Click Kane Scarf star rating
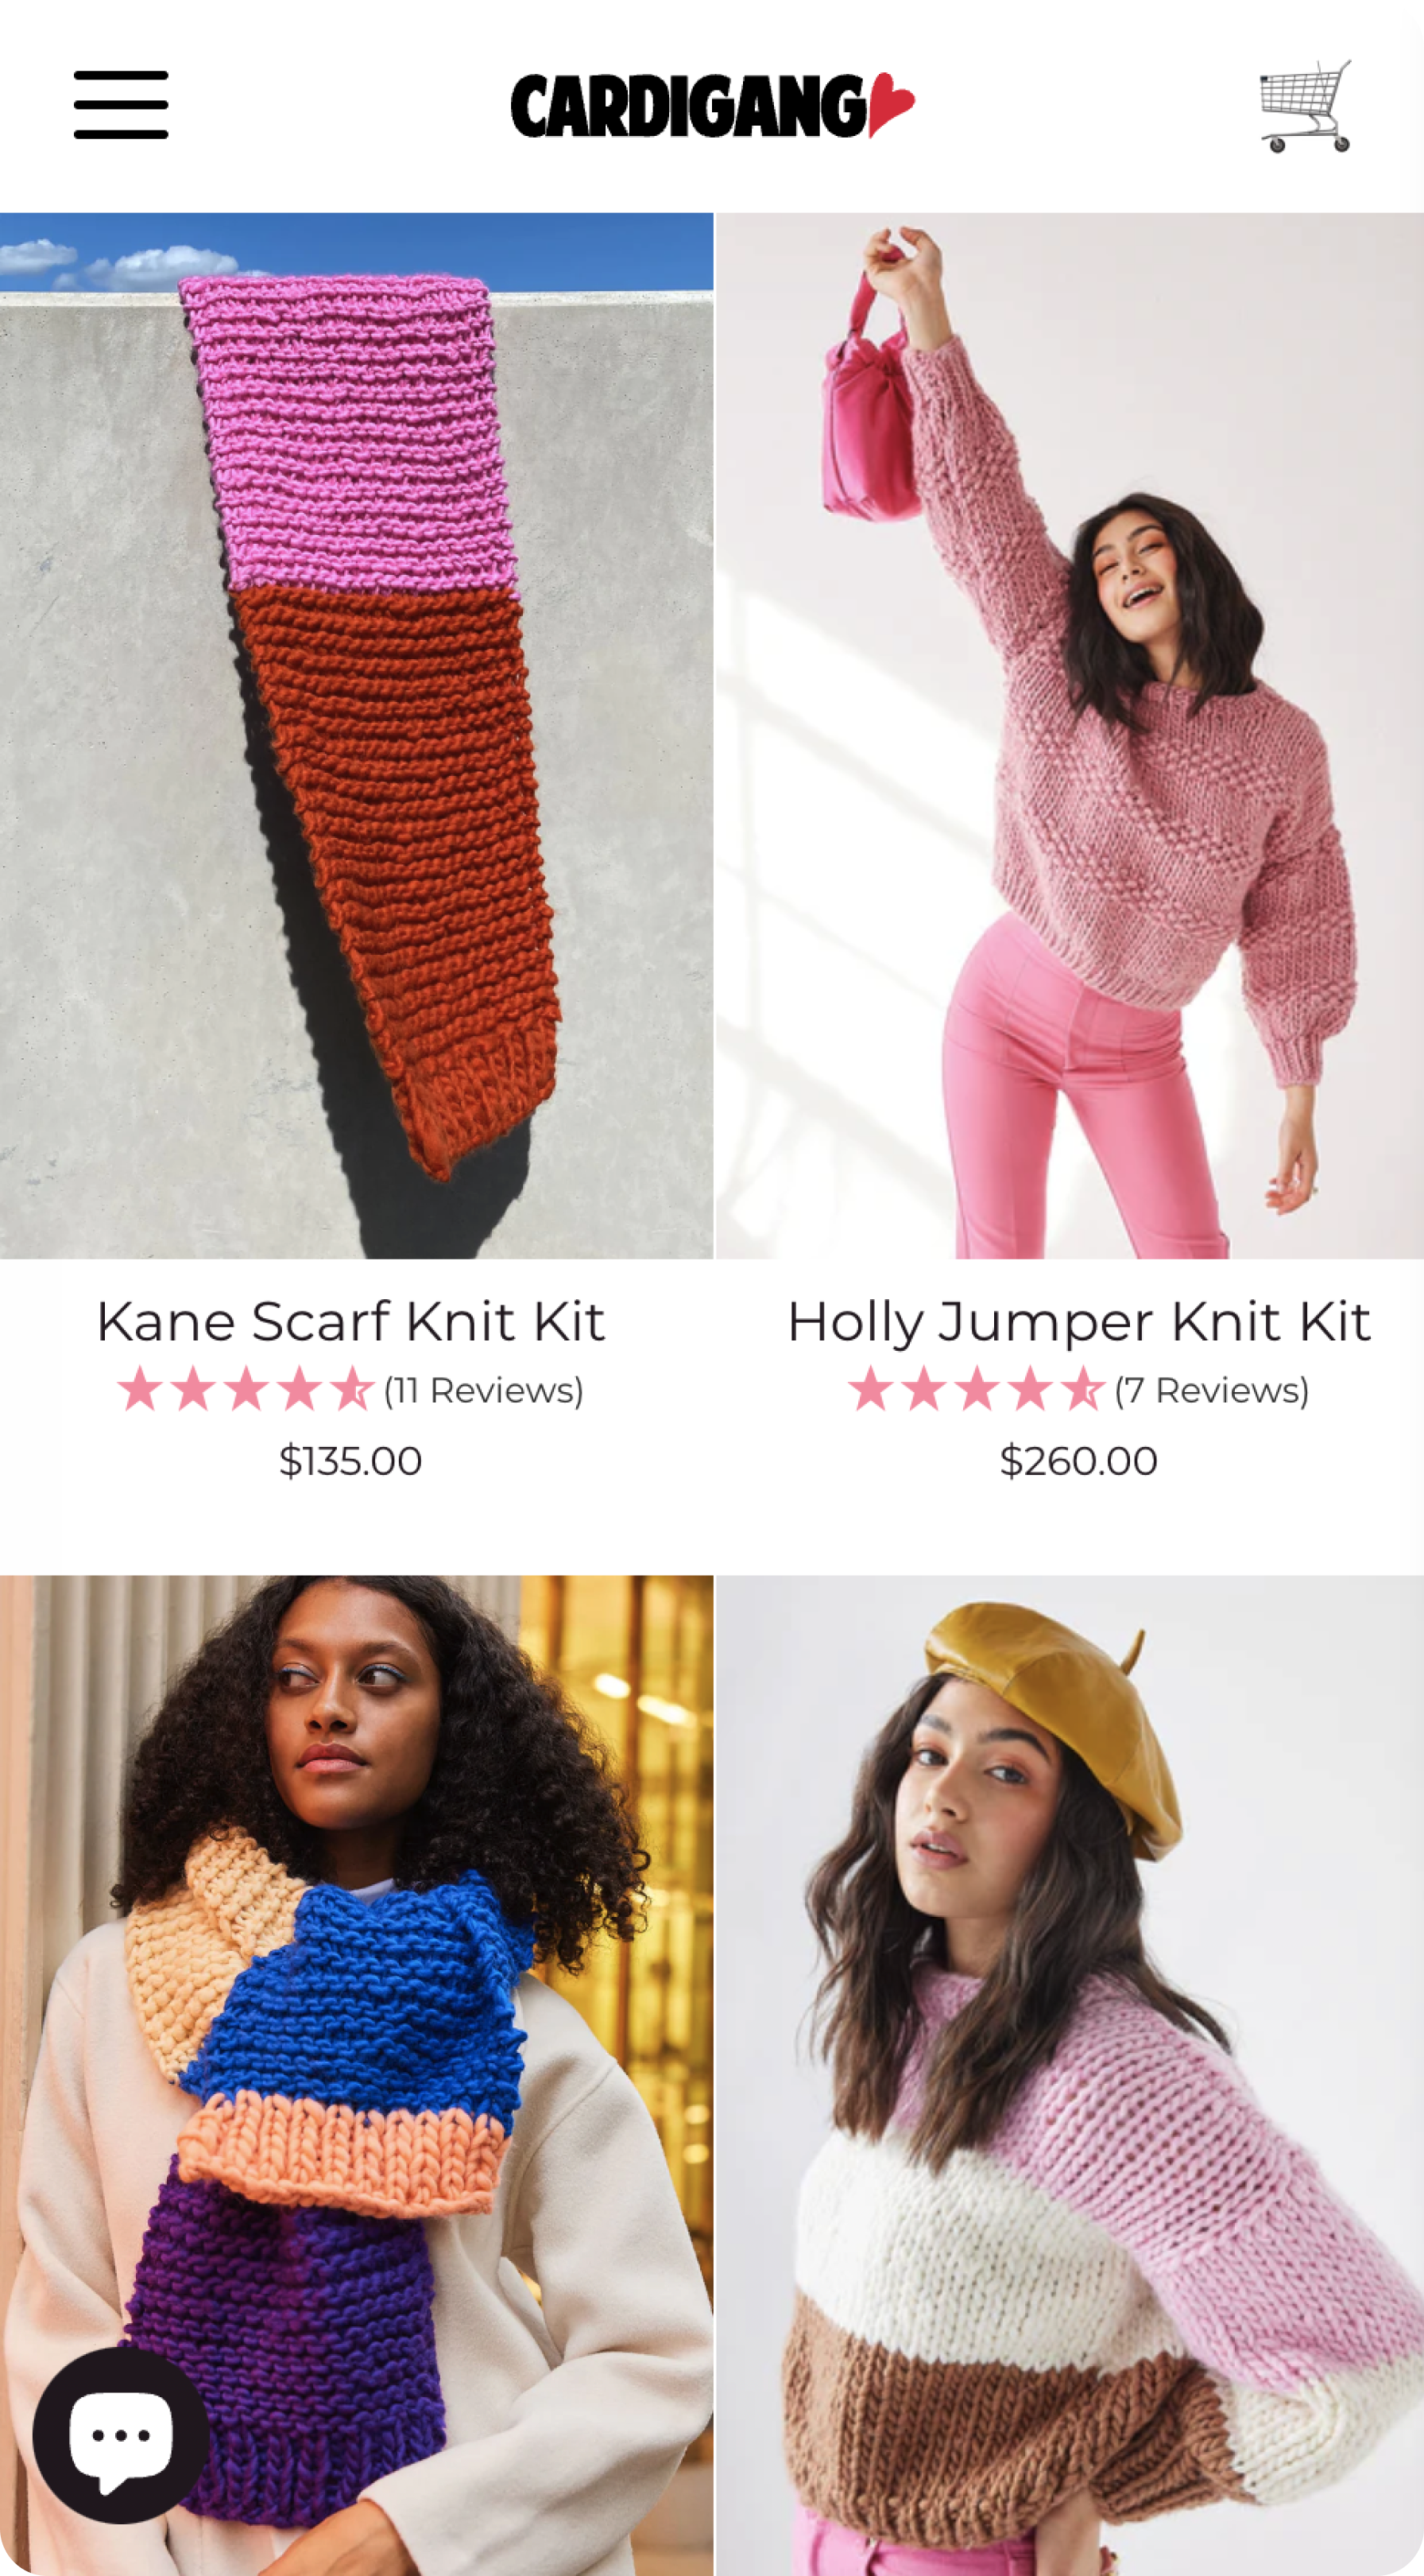 pos(246,1389)
